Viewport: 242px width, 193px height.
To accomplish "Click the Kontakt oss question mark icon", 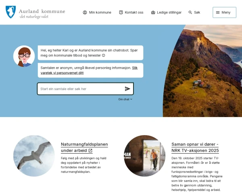I will pos(121,12).
